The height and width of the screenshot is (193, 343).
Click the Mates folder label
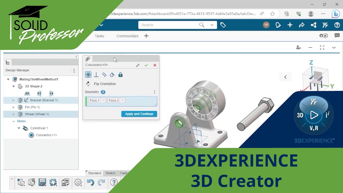[x=21, y=121]
